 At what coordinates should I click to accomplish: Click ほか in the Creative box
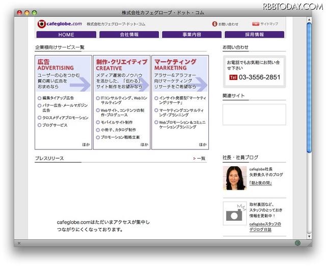coord(144,144)
